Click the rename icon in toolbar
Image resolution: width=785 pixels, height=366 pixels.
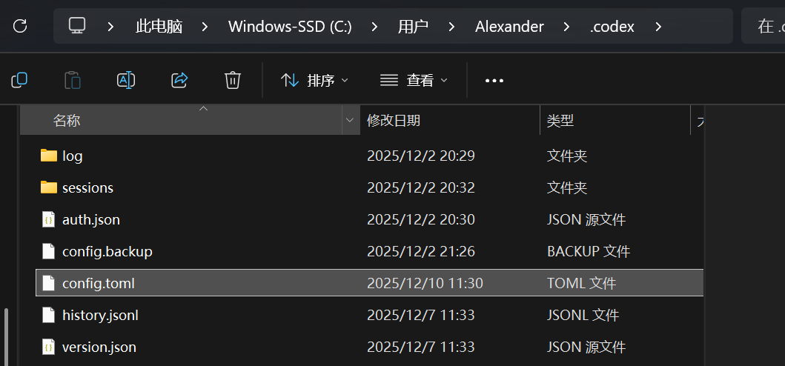coord(126,80)
